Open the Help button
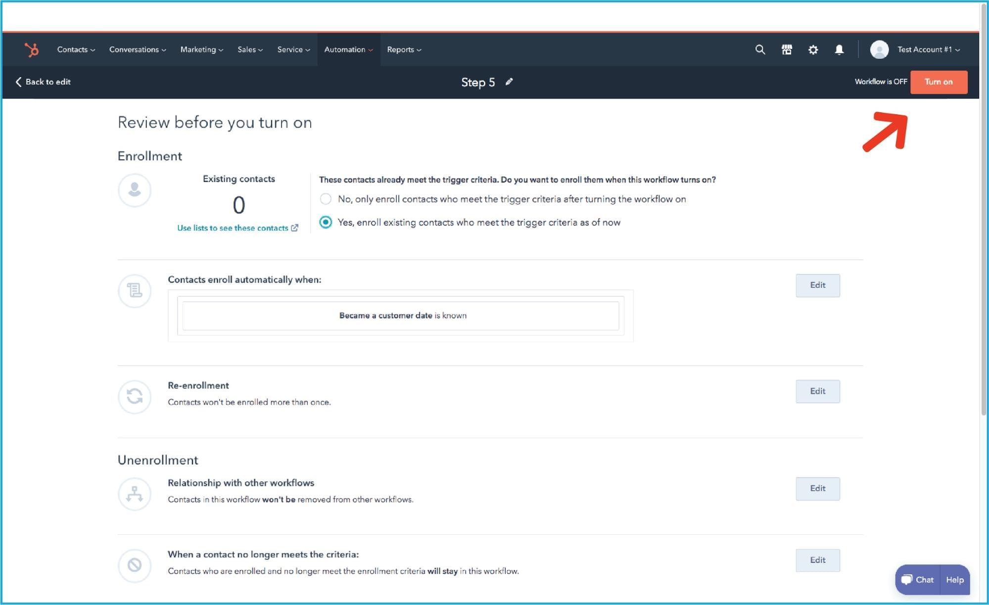989x605 pixels. 955,580
